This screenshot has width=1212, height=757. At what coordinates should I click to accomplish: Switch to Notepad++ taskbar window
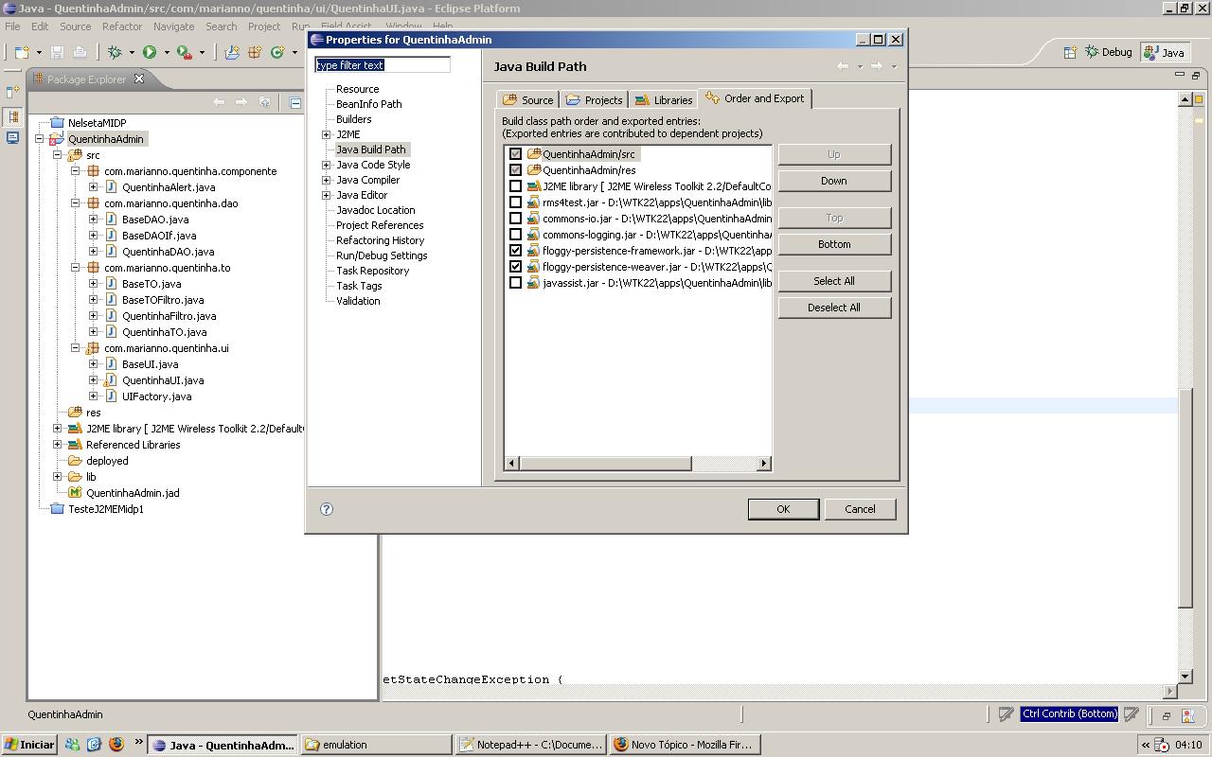(530, 745)
